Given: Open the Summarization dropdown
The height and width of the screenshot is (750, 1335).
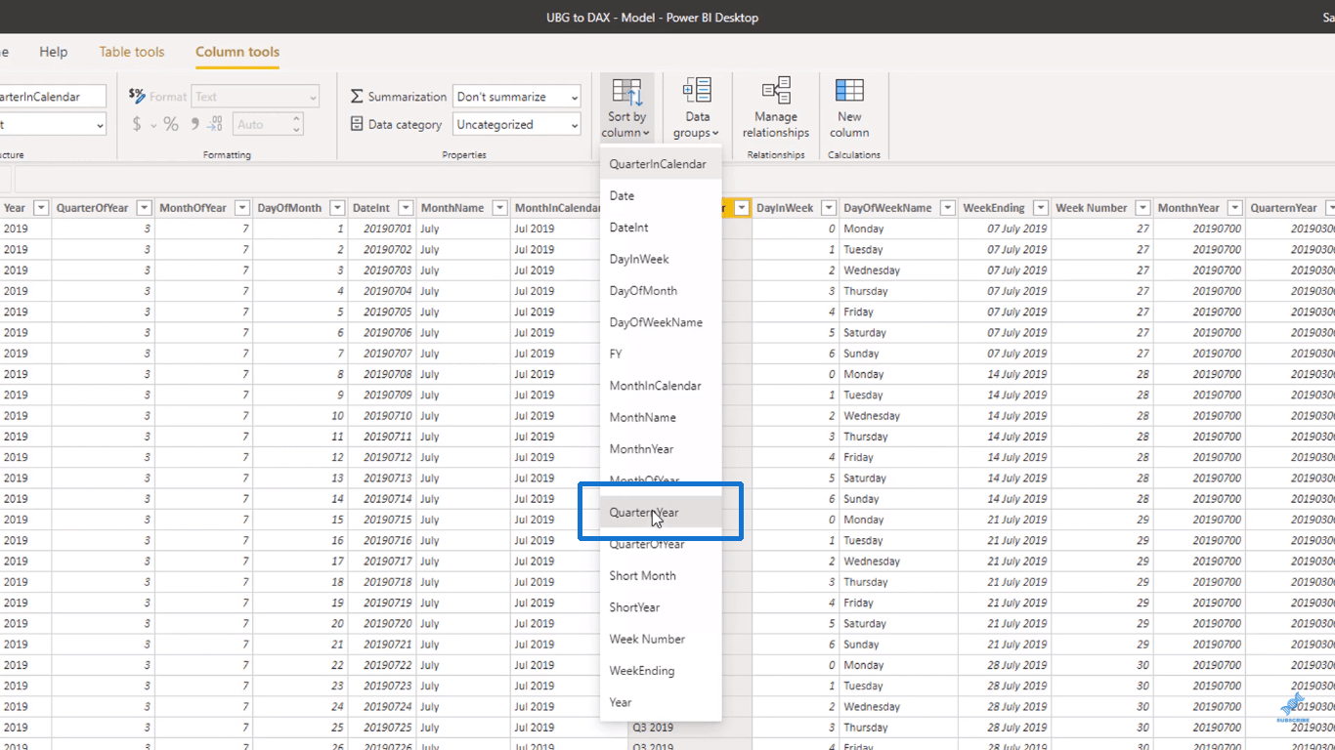Looking at the screenshot, I should click(x=516, y=97).
